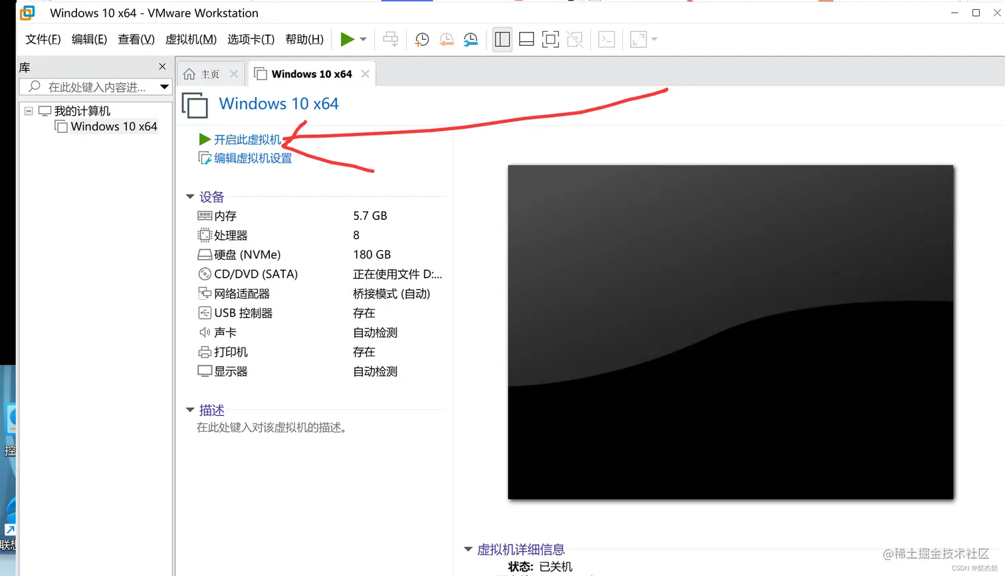Image resolution: width=1005 pixels, height=576 pixels.
Task: Click the 正在使用文件 D:... value
Action: (397, 274)
